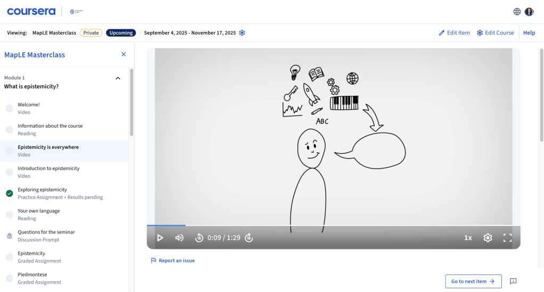
Task: Open session date settings gear
Action: [x=242, y=33]
